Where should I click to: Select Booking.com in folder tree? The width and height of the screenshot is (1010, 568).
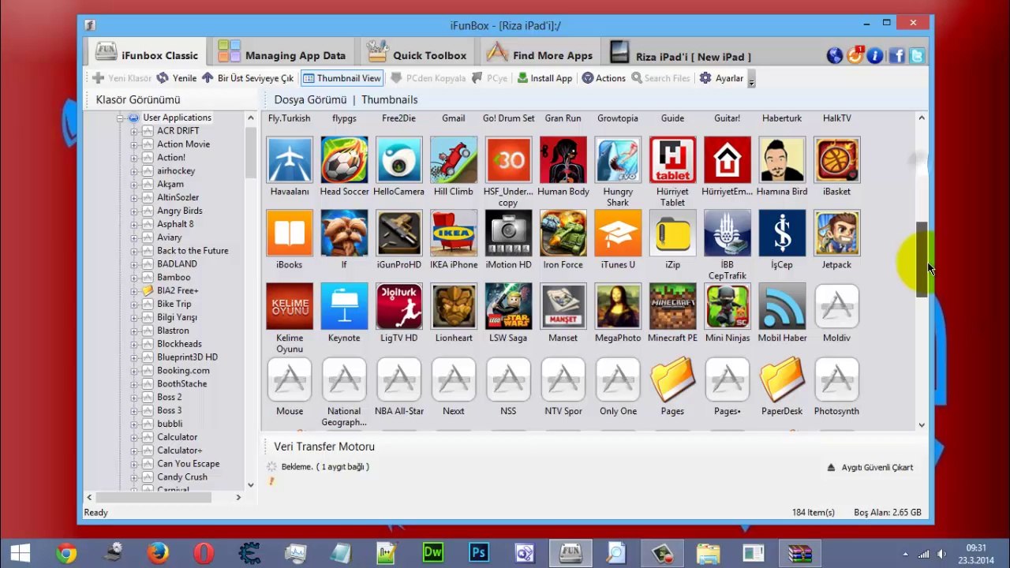point(183,370)
